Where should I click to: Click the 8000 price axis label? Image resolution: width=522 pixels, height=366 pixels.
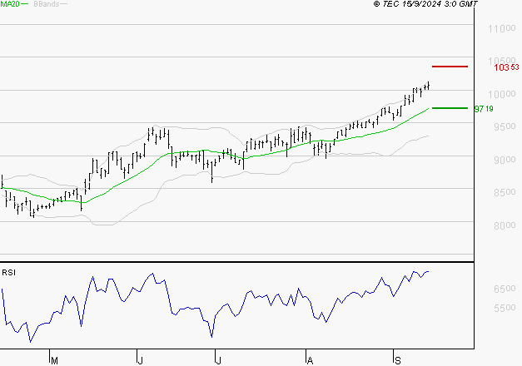[x=505, y=225]
